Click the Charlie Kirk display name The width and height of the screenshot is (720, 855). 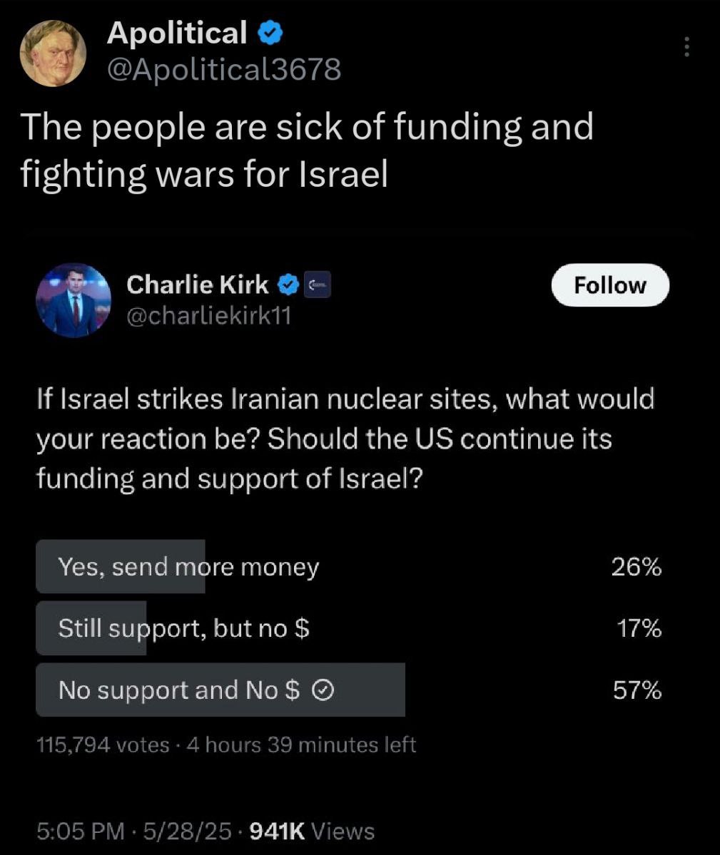click(198, 284)
